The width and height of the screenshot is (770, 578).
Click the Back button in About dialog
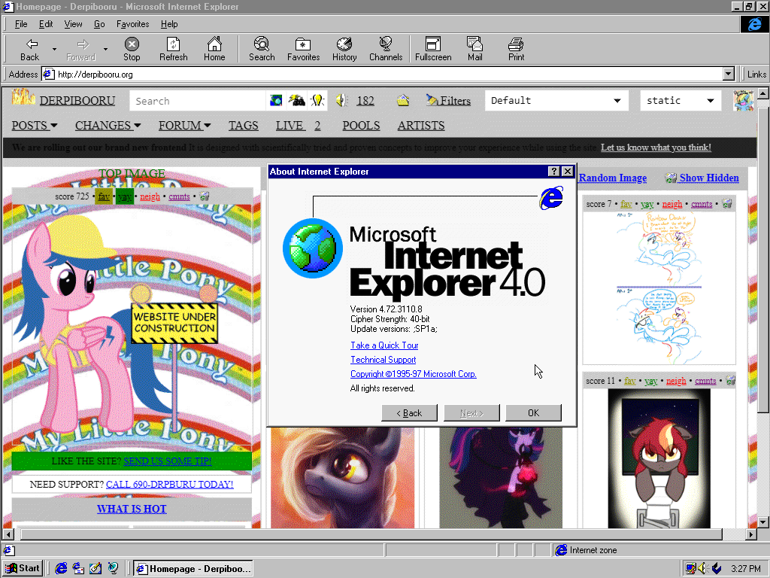[409, 413]
